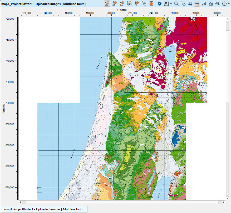This screenshot has width=231, height=213.
Task: Select the tape measure tool
Action: tap(217, 4)
